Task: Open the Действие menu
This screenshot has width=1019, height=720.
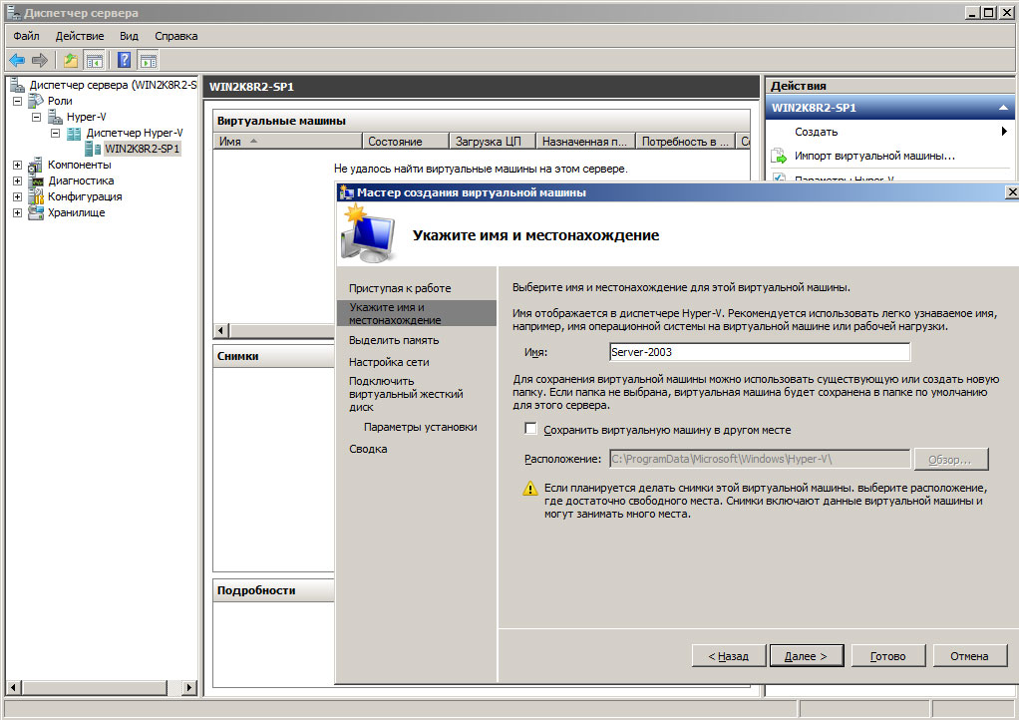Action: coord(80,36)
